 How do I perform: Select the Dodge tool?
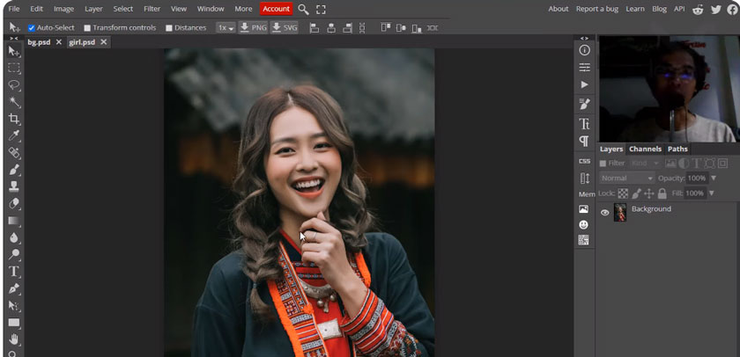point(14,254)
